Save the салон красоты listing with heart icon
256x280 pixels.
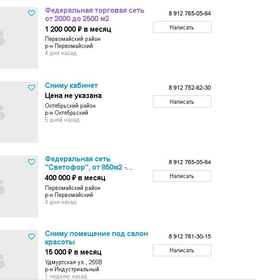point(32,236)
